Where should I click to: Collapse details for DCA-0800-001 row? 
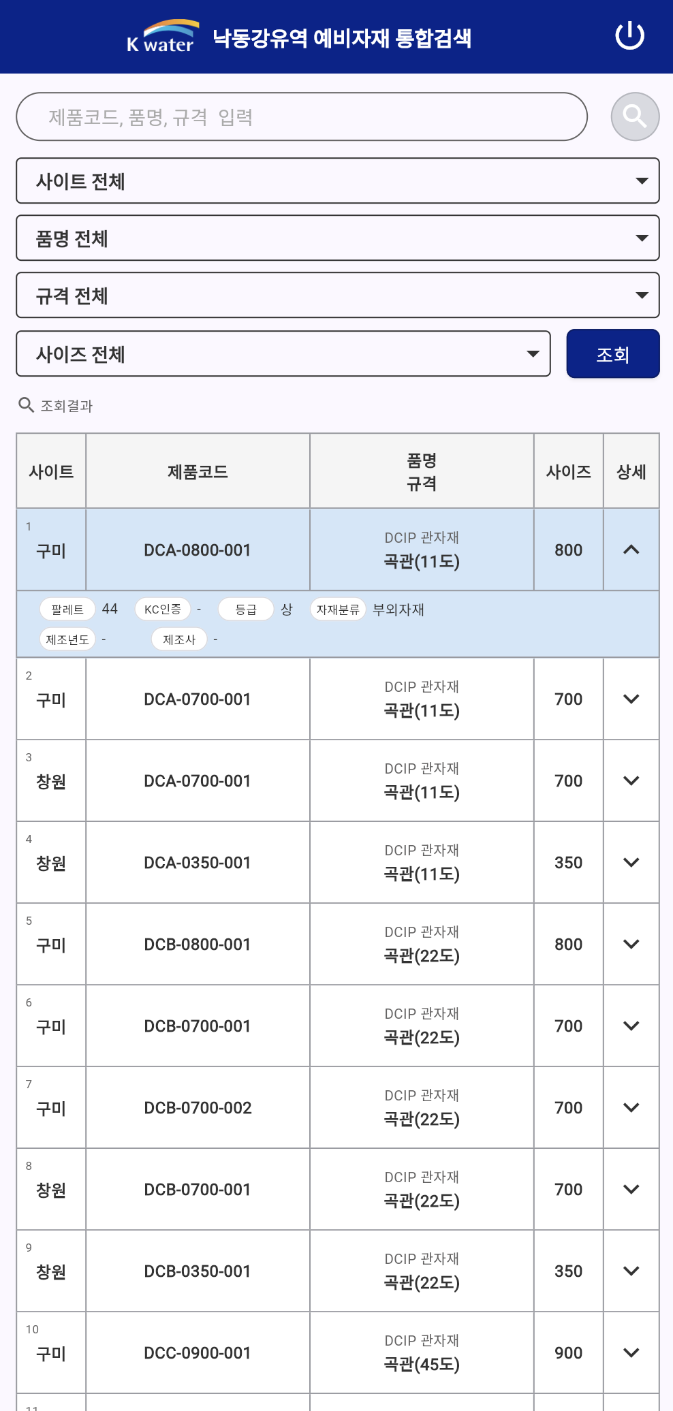tap(631, 550)
